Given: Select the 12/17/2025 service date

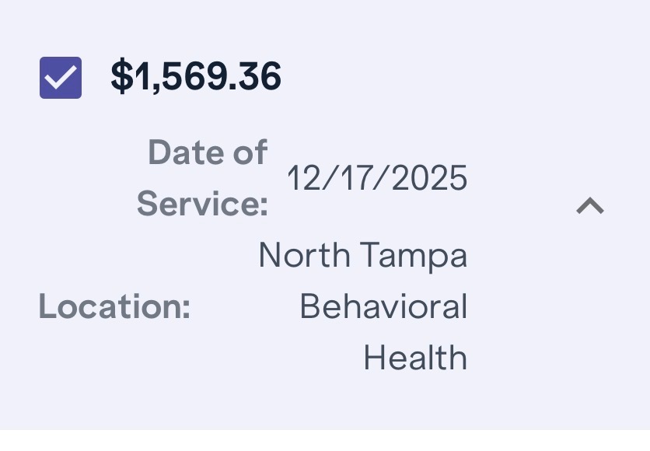Looking at the screenshot, I should (x=377, y=178).
